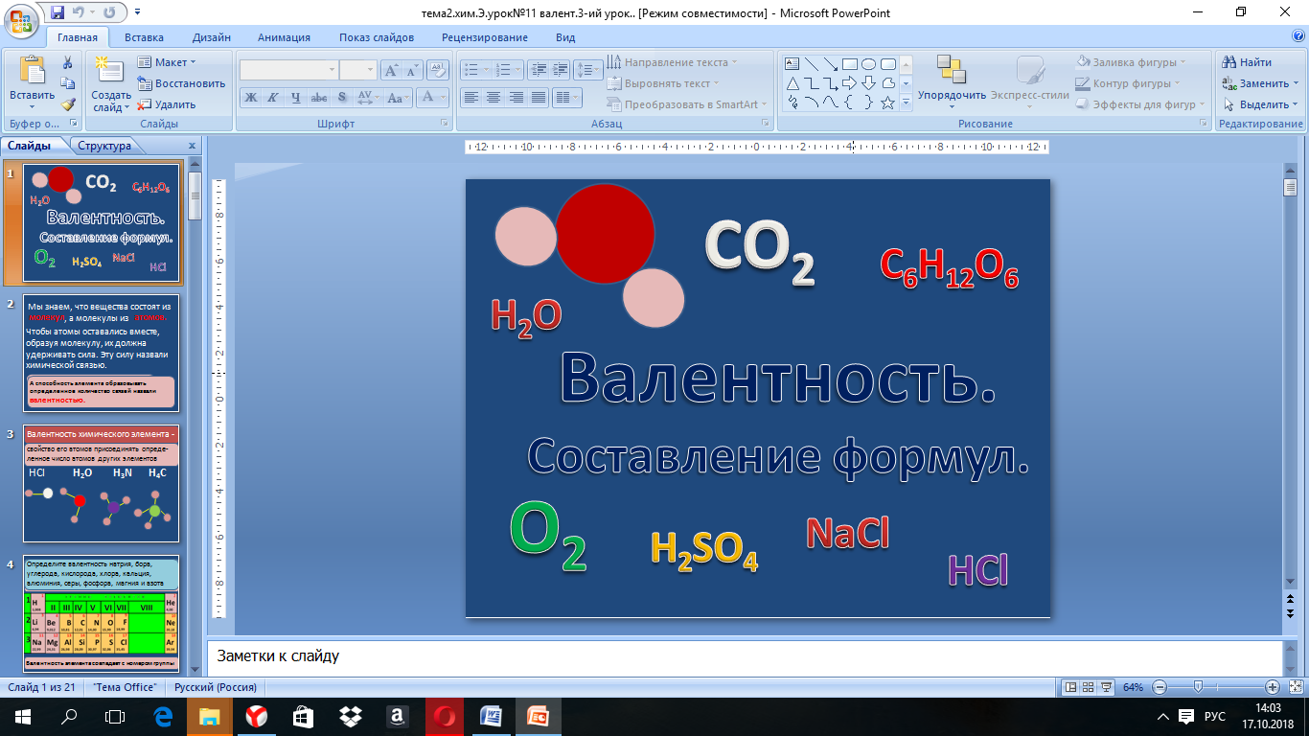Screen dimensions: 1309x736
Task: Justify the text alignment
Action: point(540,97)
